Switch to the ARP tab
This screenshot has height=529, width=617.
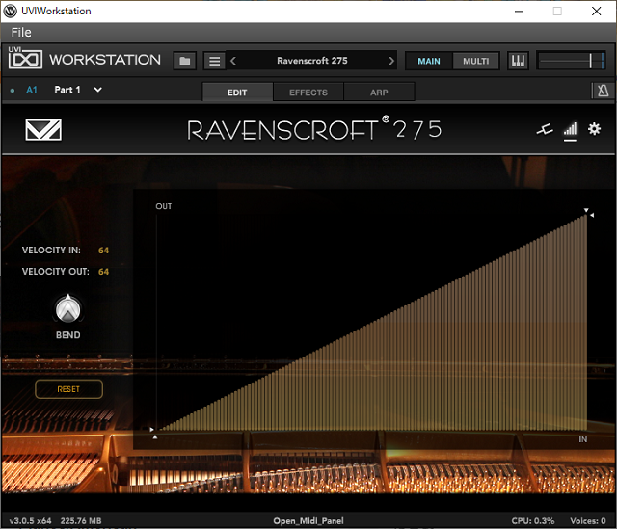(379, 93)
